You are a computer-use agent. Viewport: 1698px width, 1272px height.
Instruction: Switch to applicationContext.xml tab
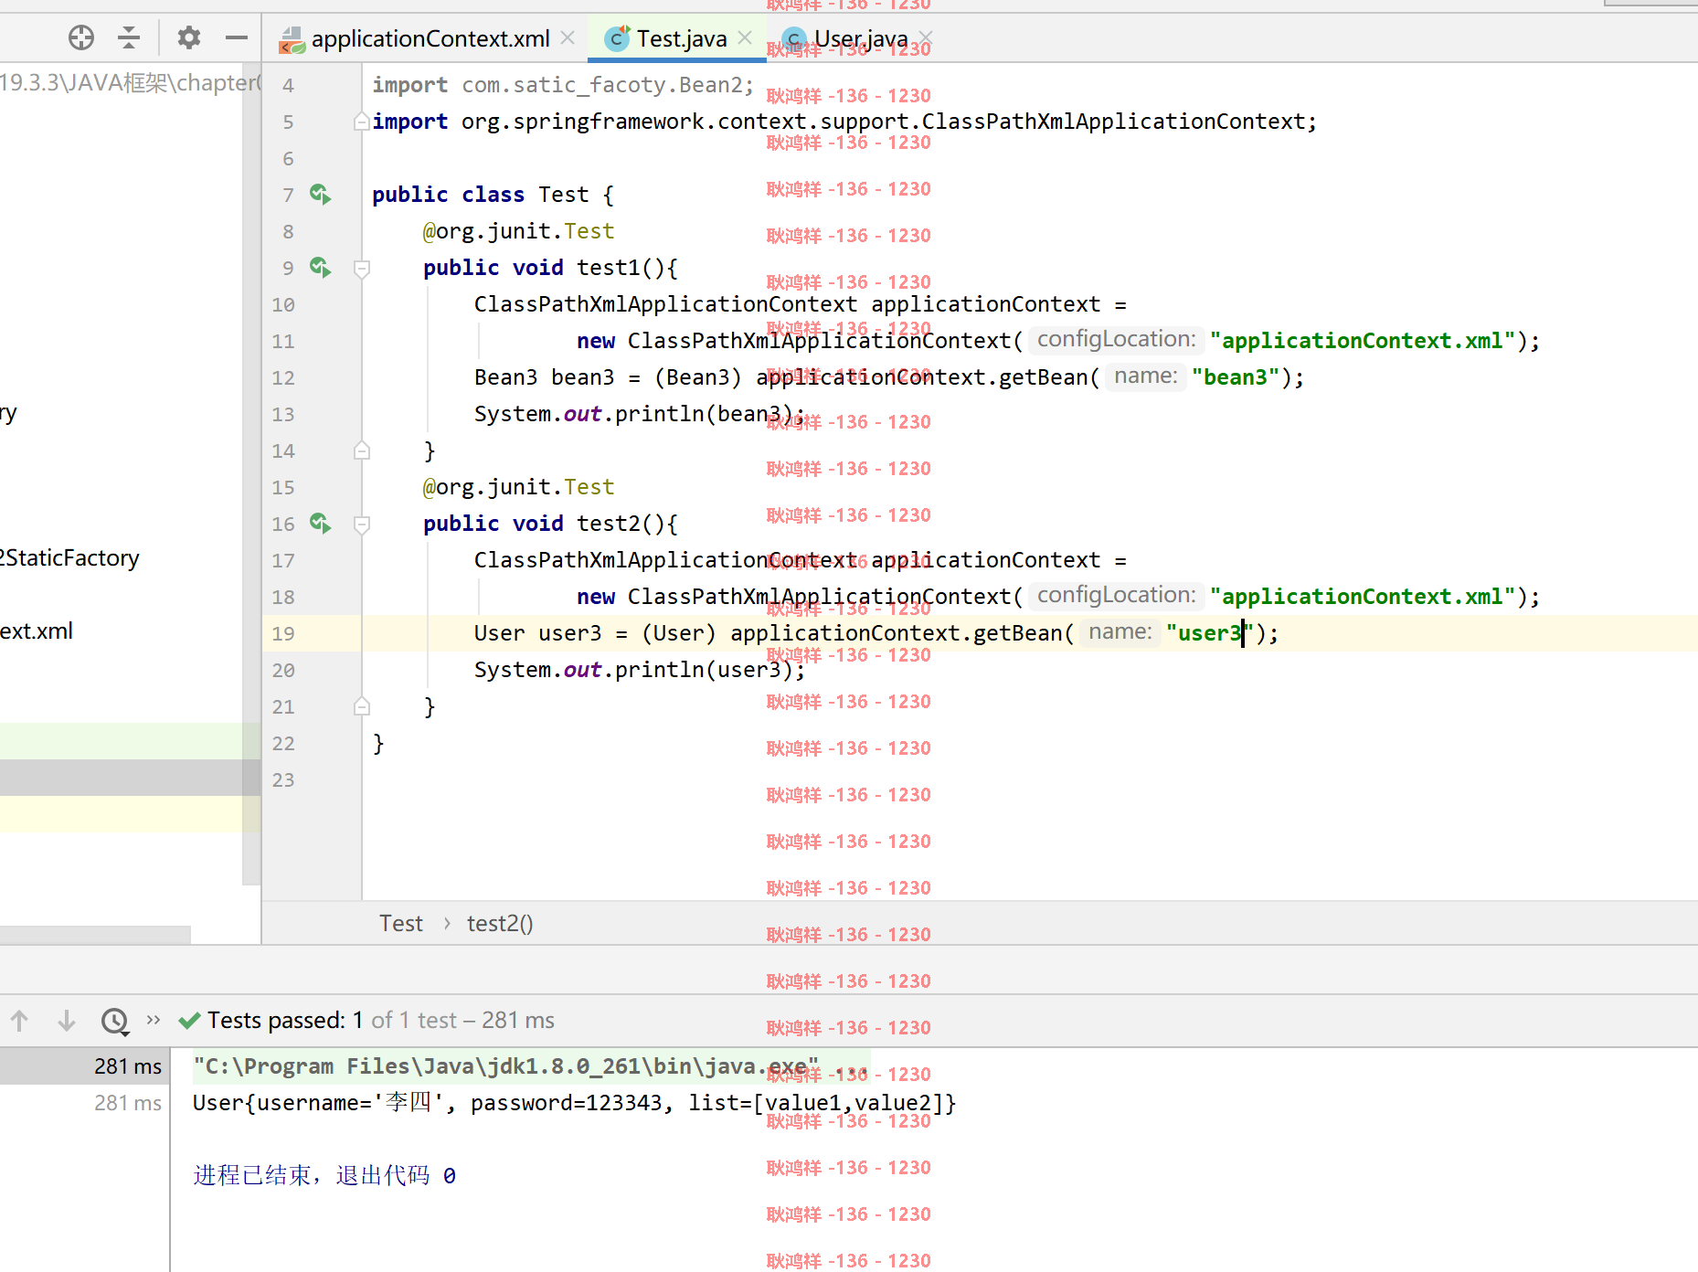point(430,38)
